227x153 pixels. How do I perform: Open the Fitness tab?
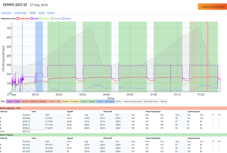tap(51, 13)
